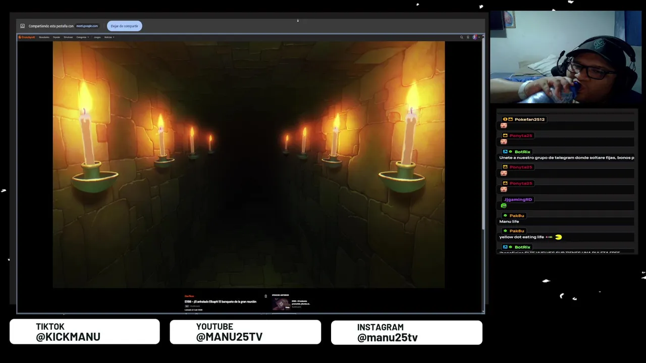Open the One Piece series link
Viewport: 646px width, 363px height.
(189, 296)
